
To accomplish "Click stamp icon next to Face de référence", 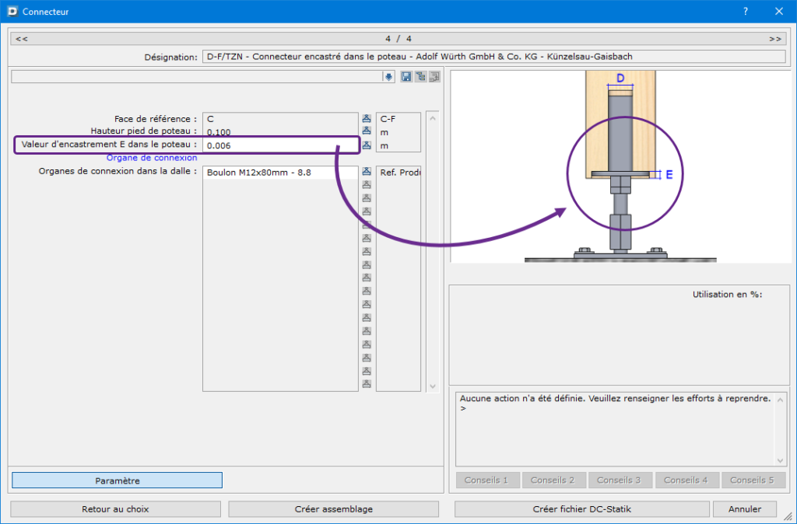I will click(x=367, y=119).
